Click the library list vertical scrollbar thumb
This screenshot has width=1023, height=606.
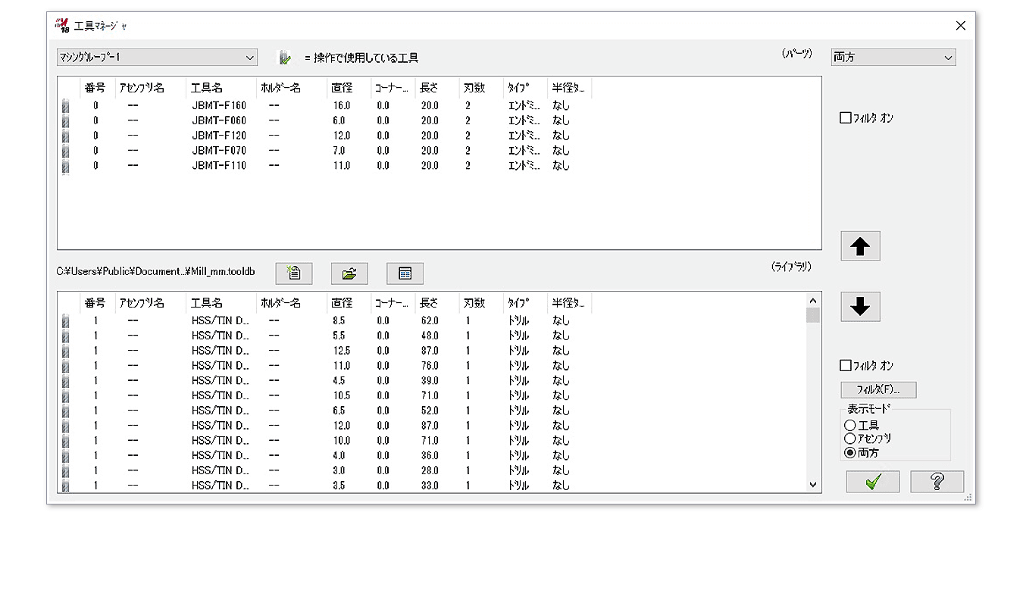tap(813, 315)
